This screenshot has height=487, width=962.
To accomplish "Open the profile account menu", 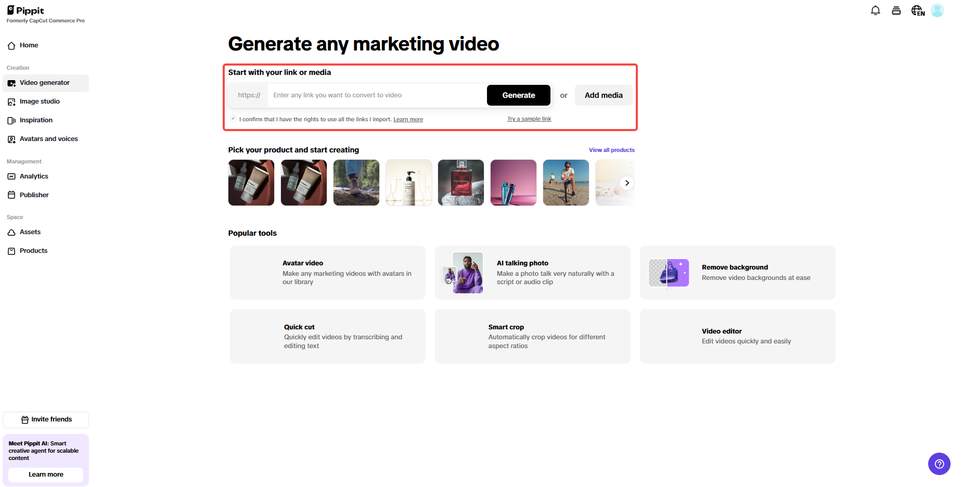I will 938,10.
